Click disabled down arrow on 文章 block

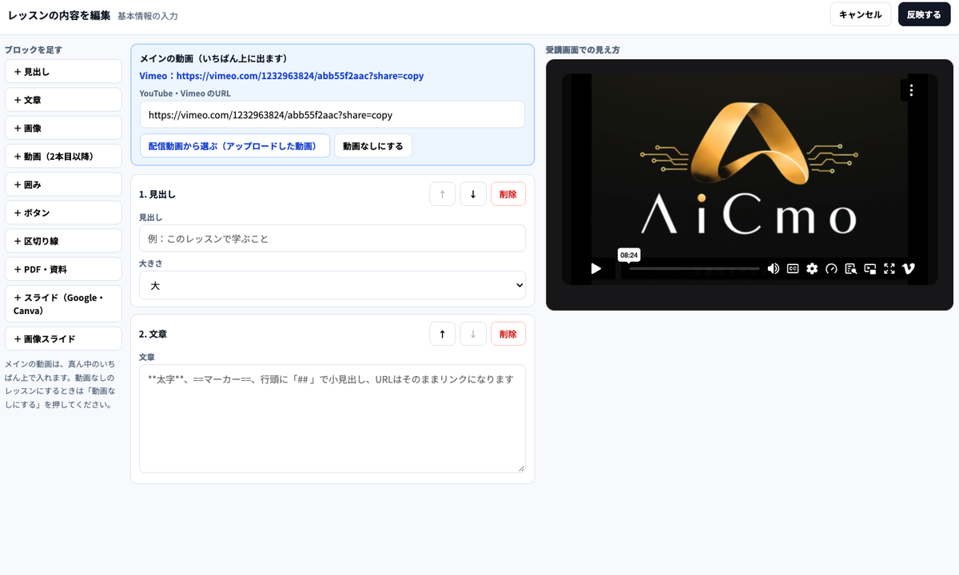click(473, 334)
